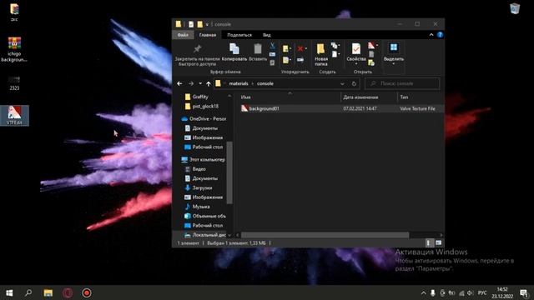
Task: Open Quick Access Toolbar customize dropdown
Action: coord(207,24)
